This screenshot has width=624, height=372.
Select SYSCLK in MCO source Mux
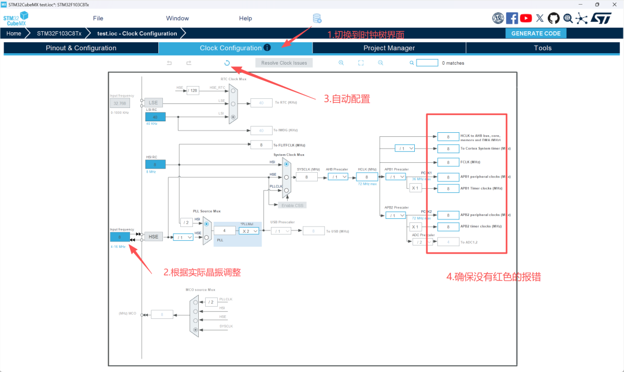pyautogui.click(x=195, y=330)
